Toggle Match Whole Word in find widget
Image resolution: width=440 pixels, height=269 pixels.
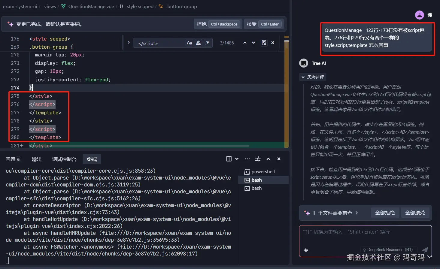coord(198,43)
